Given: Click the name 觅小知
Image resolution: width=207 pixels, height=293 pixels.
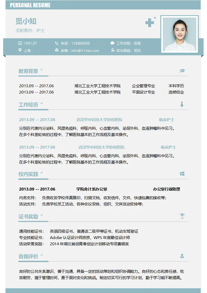Looking at the screenshot, I should pyautogui.click(x=26, y=21).
